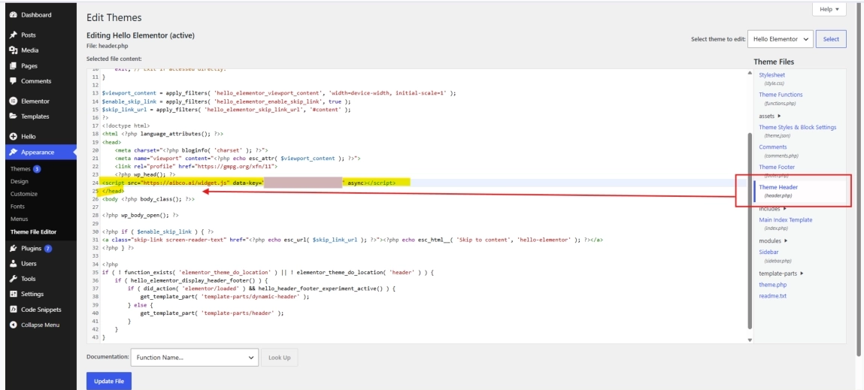
Task: Expand the includes folder
Action: tap(772, 208)
